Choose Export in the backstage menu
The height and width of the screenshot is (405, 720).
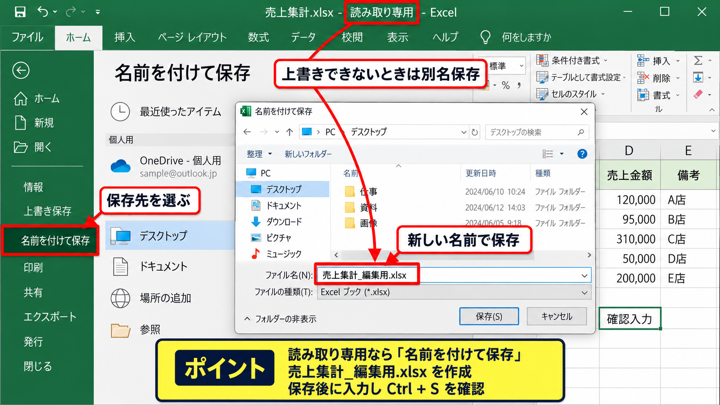click(50, 317)
